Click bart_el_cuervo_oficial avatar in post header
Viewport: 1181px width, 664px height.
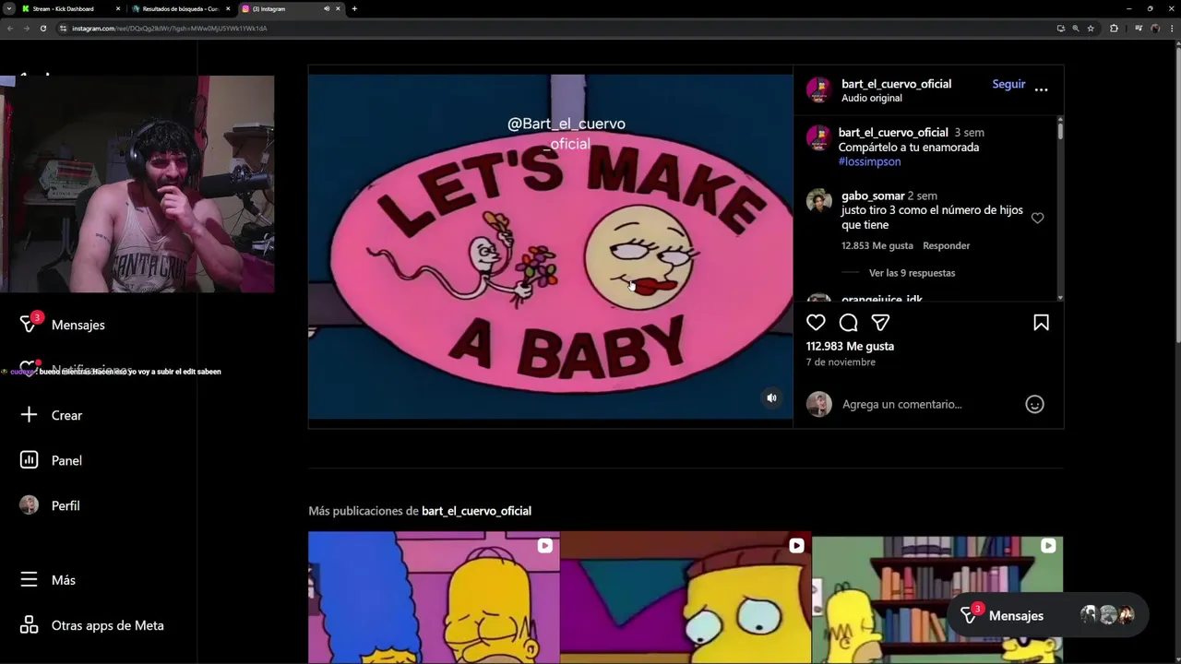[x=818, y=90]
